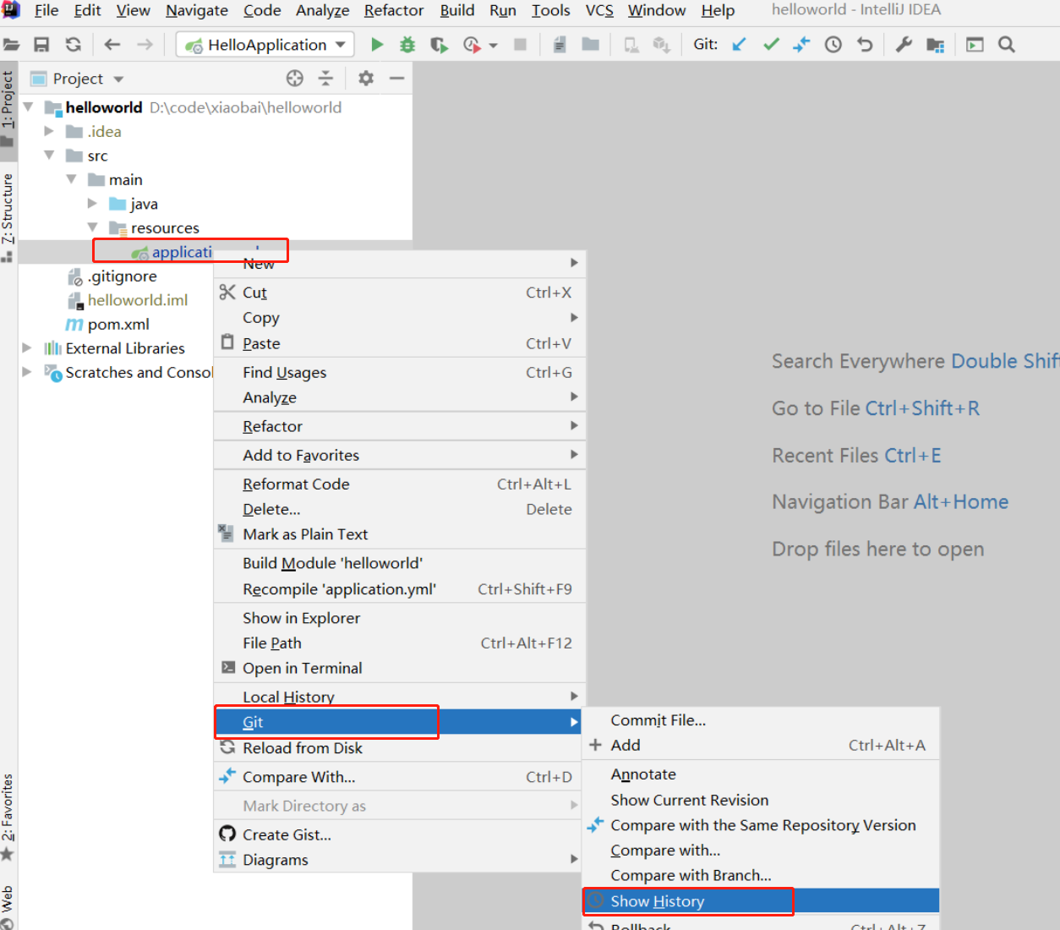Screen dimensions: 1060x930
Task: Open the HelloApplication run configuration dropdown
Action: tap(265, 45)
